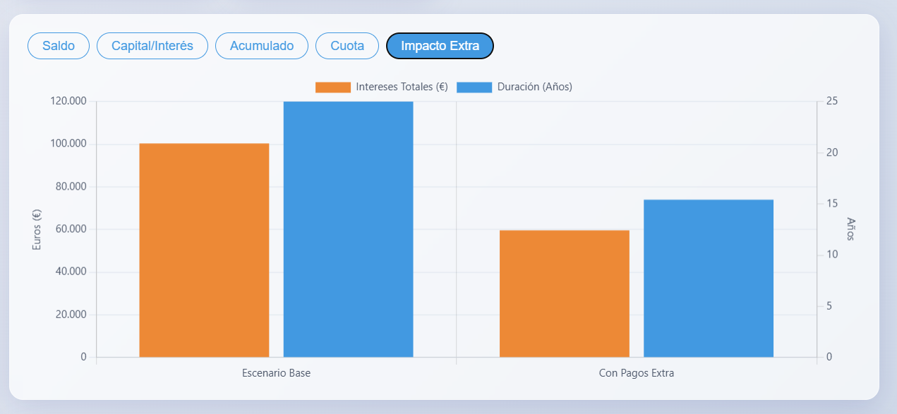Viewport: 897px width, 414px height.
Task: Click the orange interest bar for Con Pagos Extra
Action: [x=564, y=293]
